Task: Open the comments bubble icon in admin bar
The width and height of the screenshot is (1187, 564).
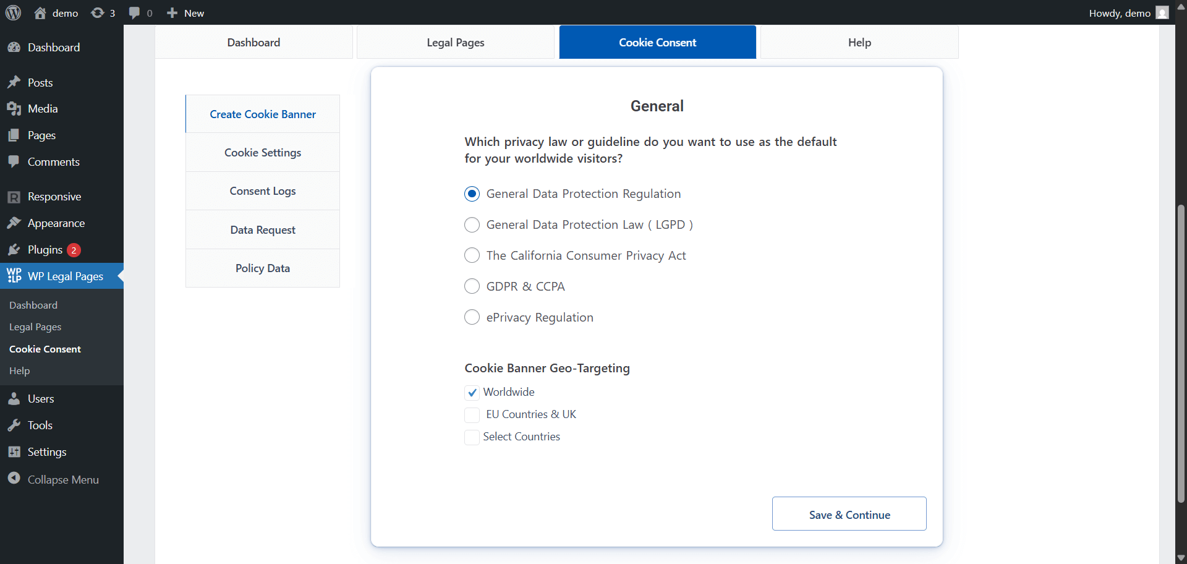Action: 134,13
